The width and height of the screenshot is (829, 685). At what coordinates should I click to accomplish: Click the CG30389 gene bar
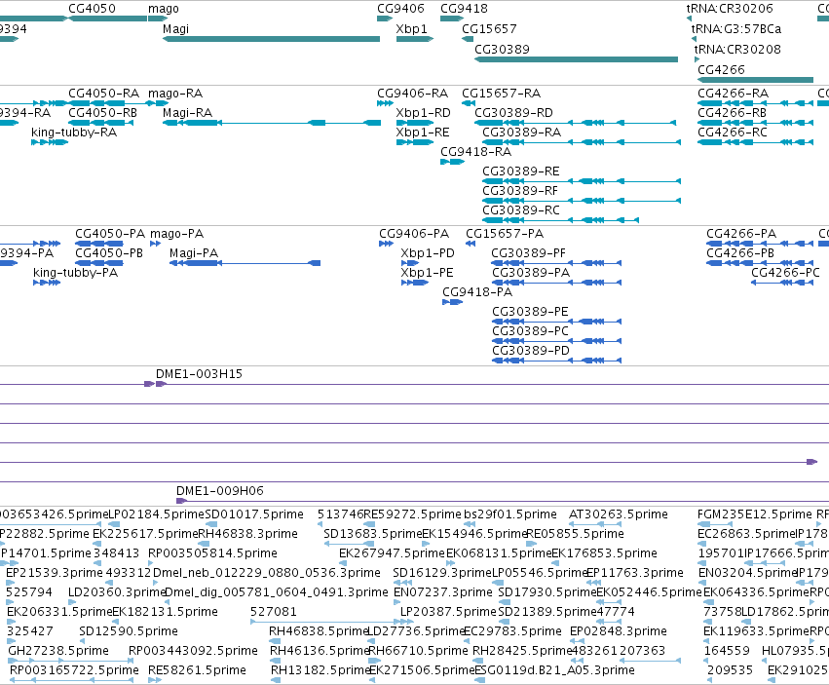click(577, 59)
